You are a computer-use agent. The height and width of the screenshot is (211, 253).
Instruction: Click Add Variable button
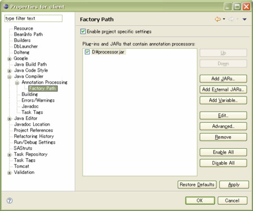coord(223,100)
